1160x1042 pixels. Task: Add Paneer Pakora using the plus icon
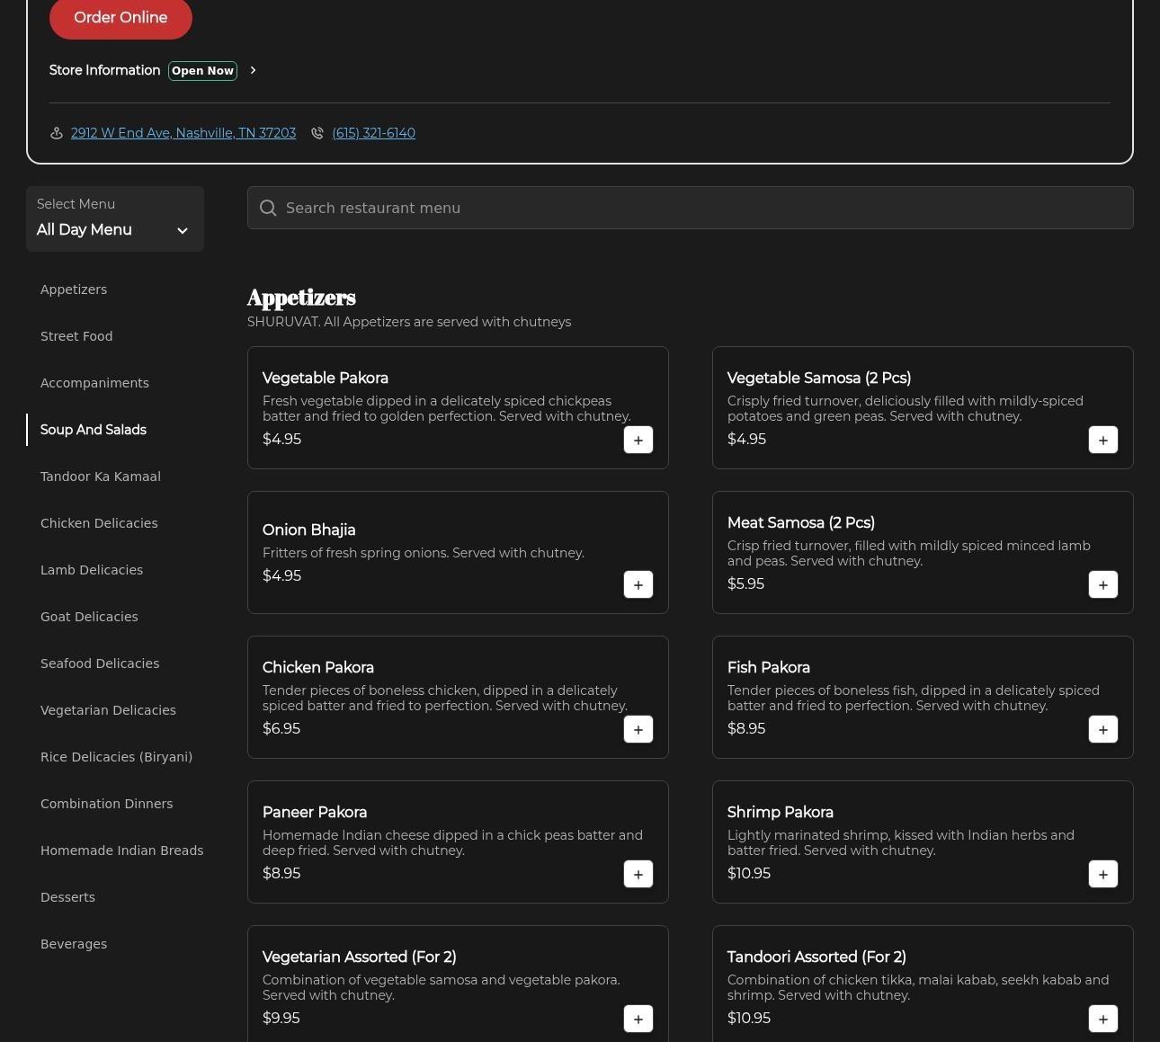coord(638,874)
